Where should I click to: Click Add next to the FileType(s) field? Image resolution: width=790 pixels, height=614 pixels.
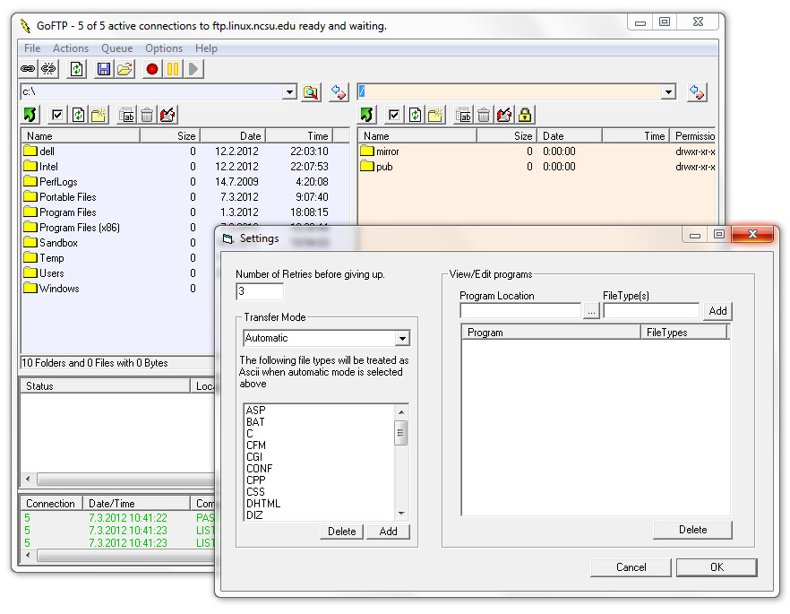pos(717,310)
